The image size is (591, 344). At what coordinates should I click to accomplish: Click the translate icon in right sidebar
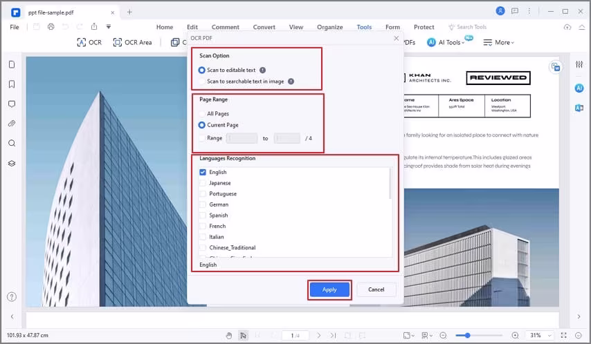[x=579, y=108]
